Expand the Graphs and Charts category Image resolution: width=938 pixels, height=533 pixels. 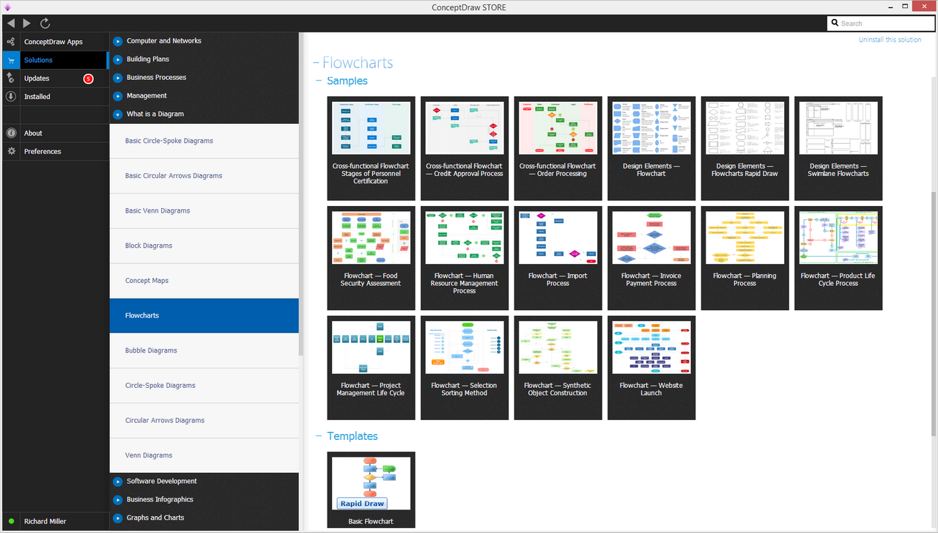(x=118, y=518)
